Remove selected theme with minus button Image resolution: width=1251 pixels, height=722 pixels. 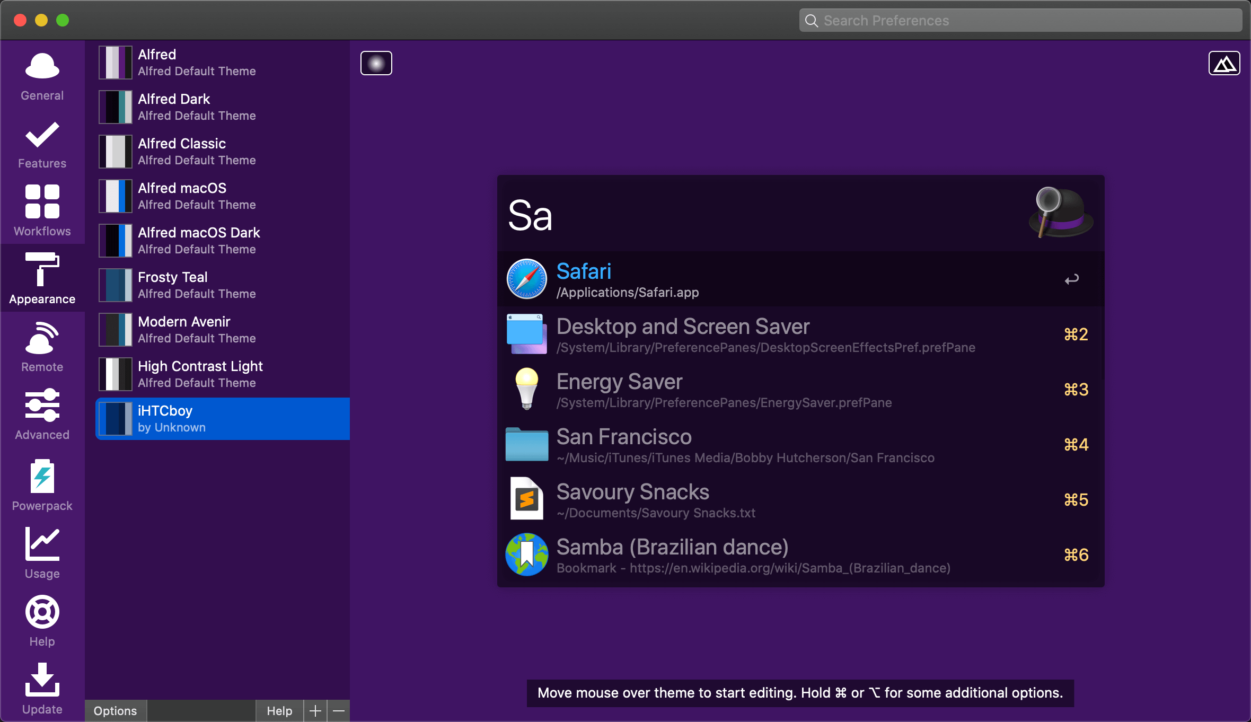tap(339, 710)
